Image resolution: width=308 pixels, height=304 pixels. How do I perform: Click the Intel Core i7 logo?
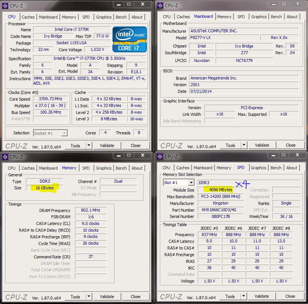tap(130, 39)
